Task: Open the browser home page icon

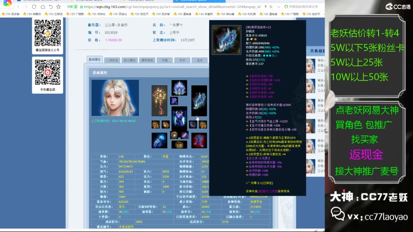Action: (43, 7)
